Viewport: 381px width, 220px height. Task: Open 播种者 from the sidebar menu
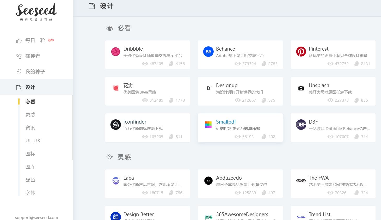(x=32, y=56)
